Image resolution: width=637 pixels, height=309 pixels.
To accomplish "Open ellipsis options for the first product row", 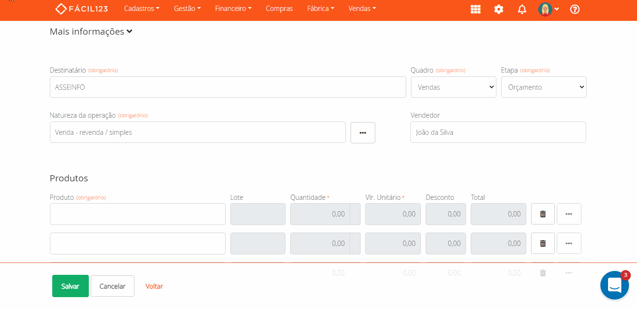I will [569, 214].
